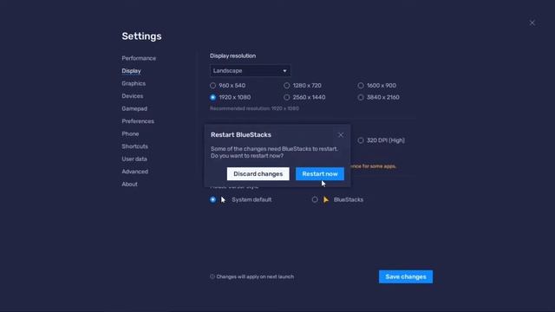Close the Restart BlueStacks dialog
Image resolution: width=555 pixels, height=312 pixels.
coord(341,135)
